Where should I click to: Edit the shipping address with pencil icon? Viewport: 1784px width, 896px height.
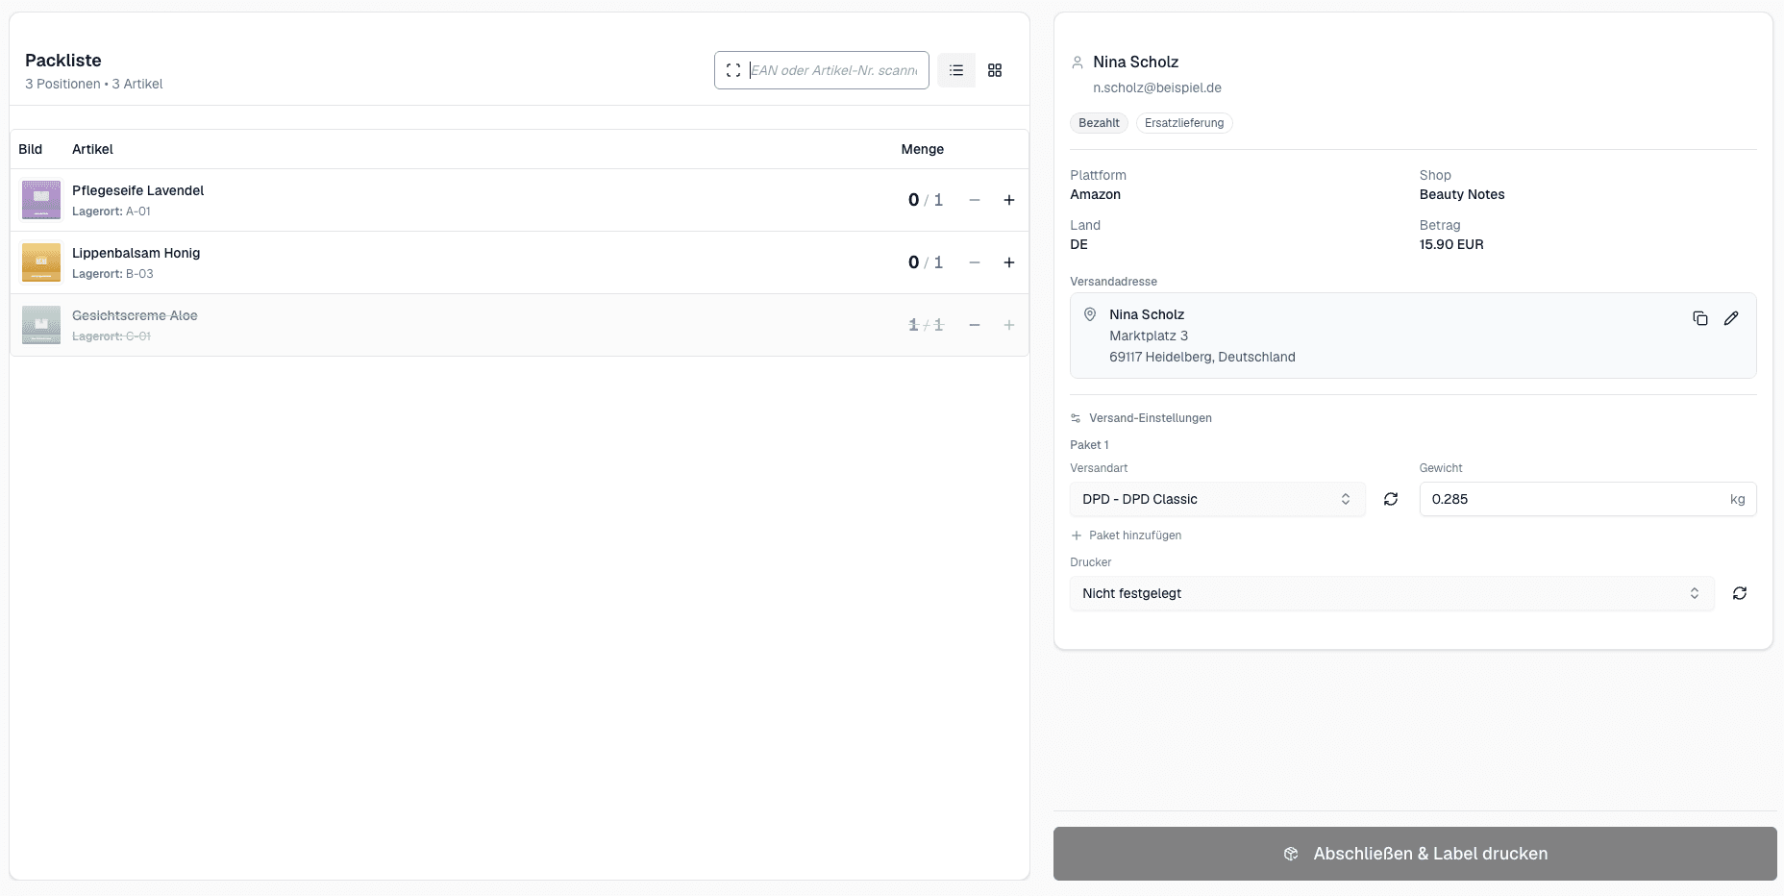click(1731, 318)
